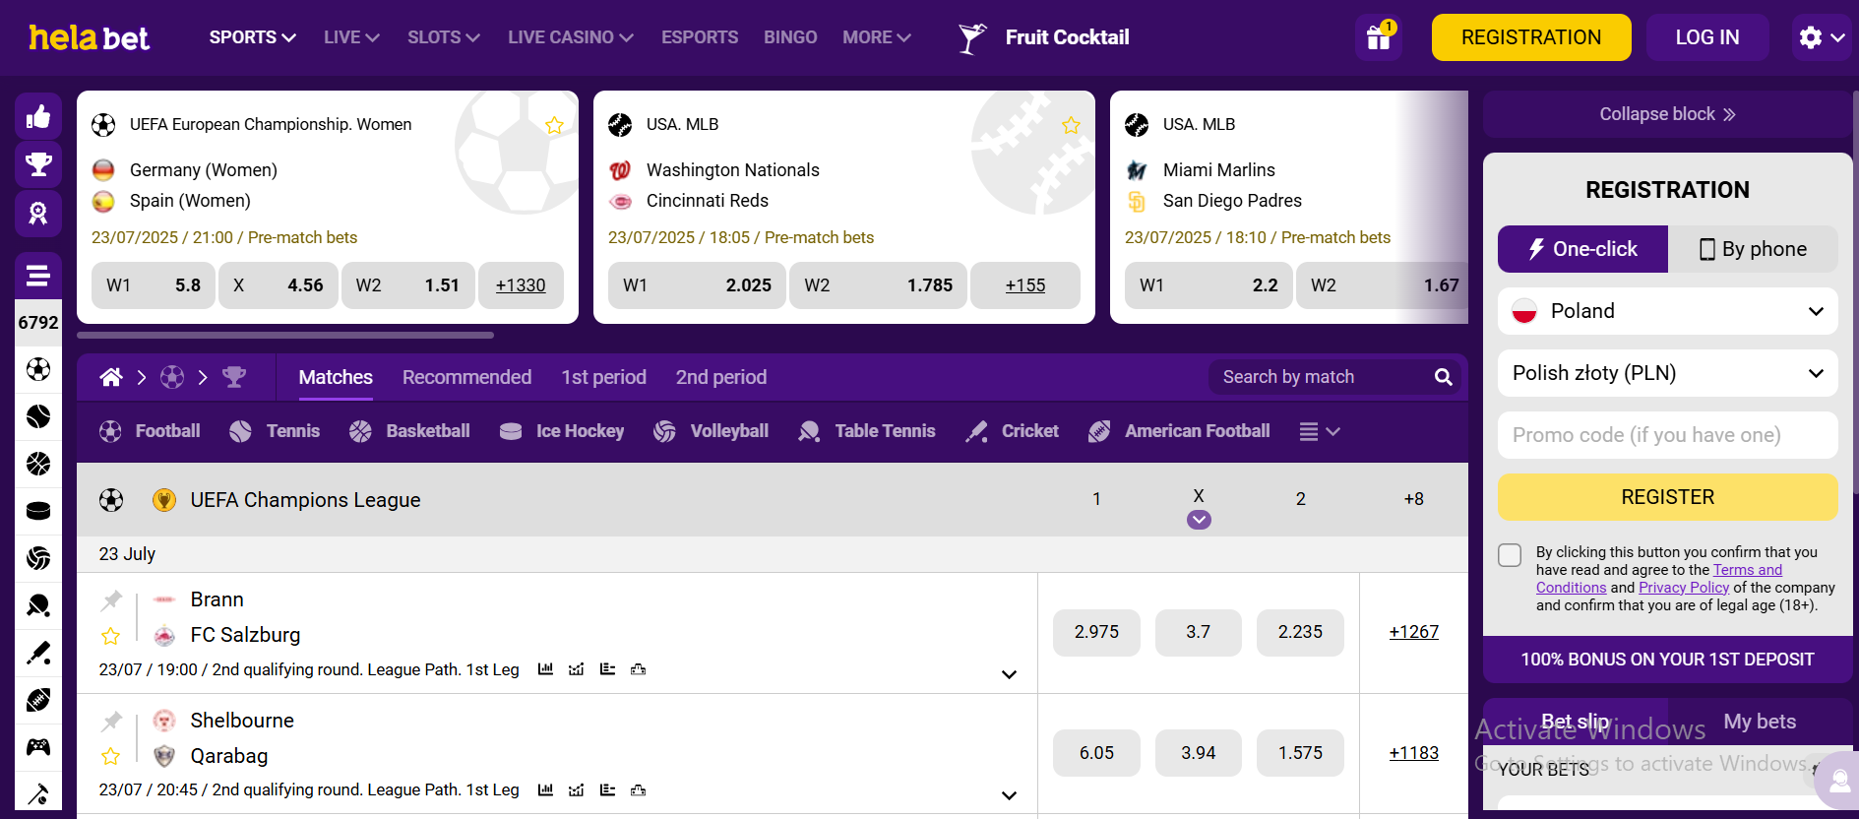Go to home via breadcrumb house icon
1859x819 pixels.
pos(111,377)
